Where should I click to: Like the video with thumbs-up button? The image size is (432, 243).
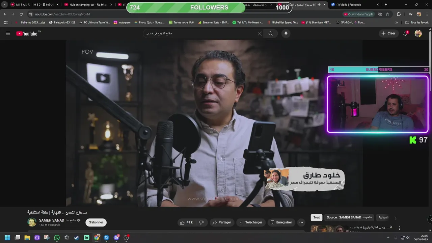pos(186,222)
